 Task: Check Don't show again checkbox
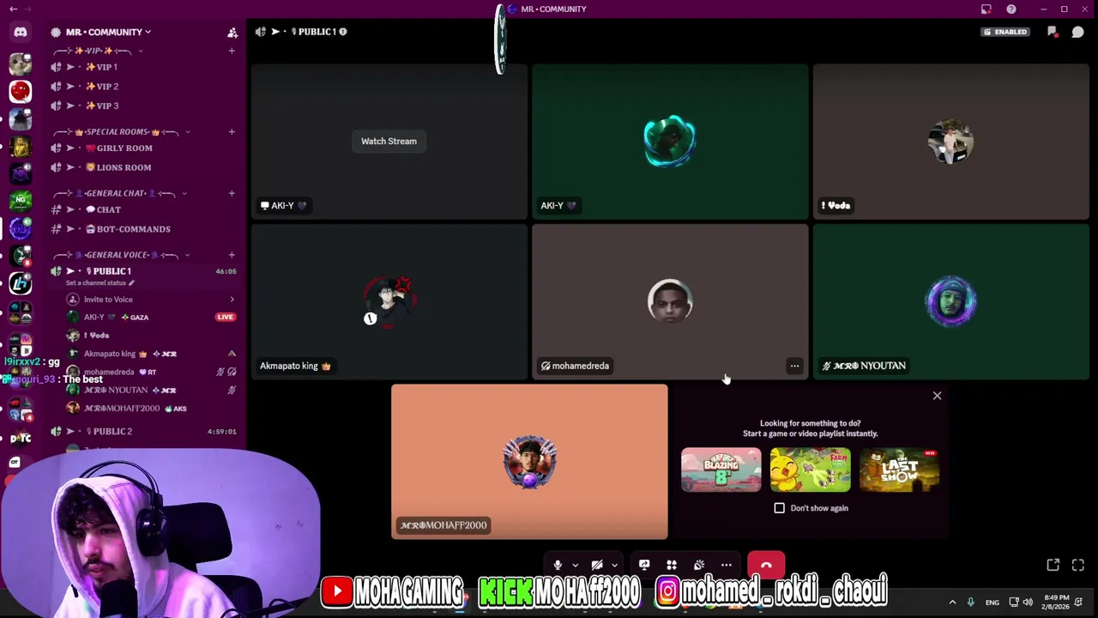[x=780, y=508]
